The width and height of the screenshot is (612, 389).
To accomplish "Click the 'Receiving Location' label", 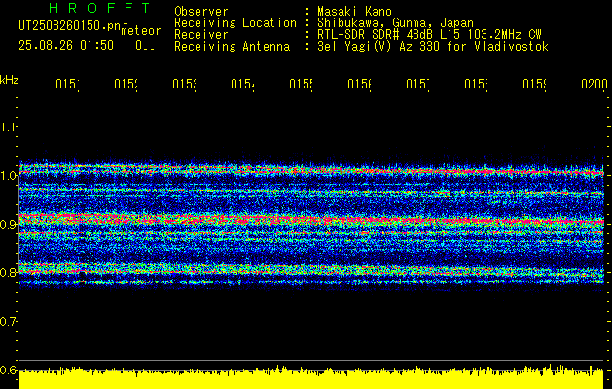I will tap(235, 23).
